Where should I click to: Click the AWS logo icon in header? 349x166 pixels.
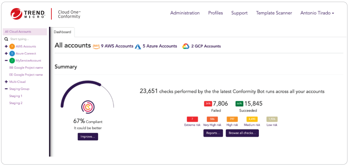click(96, 46)
